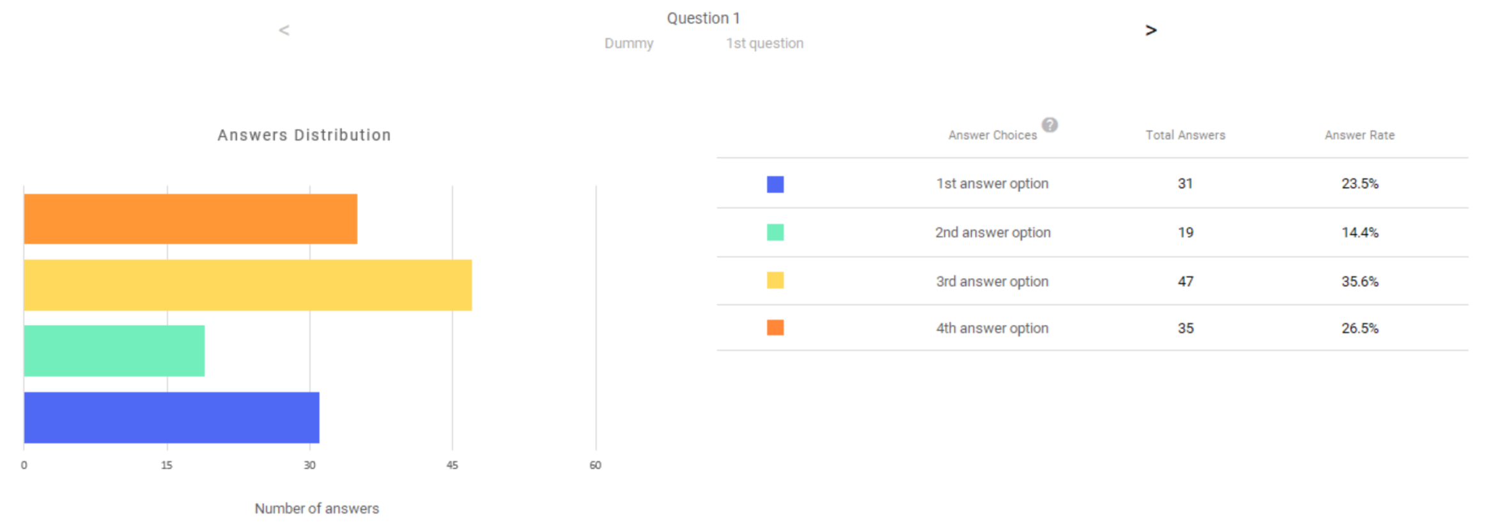Click the orange bar in chart
The image size is (1493, 524).
click(190, 219)
